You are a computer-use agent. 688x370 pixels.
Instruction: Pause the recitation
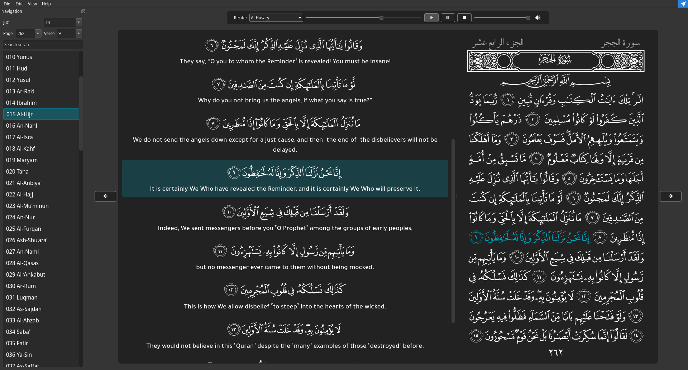(x=448, y=18)
